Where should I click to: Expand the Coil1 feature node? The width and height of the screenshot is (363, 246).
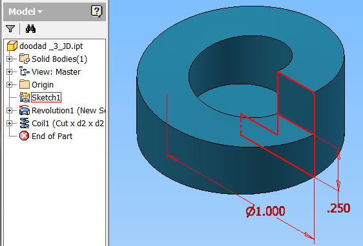click(x=9, y=124)
